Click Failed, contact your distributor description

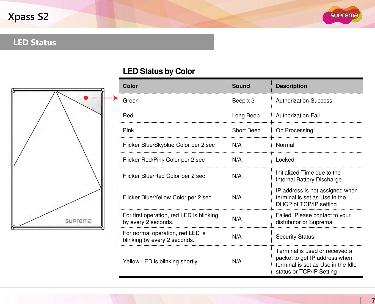[313, 219]
